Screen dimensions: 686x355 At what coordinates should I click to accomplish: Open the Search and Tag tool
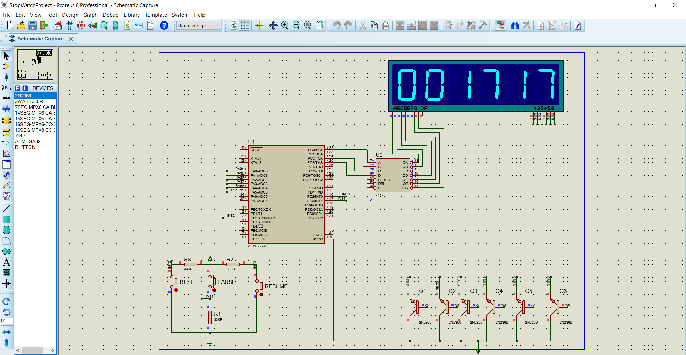pyautogui.click(x=515, y=25)
